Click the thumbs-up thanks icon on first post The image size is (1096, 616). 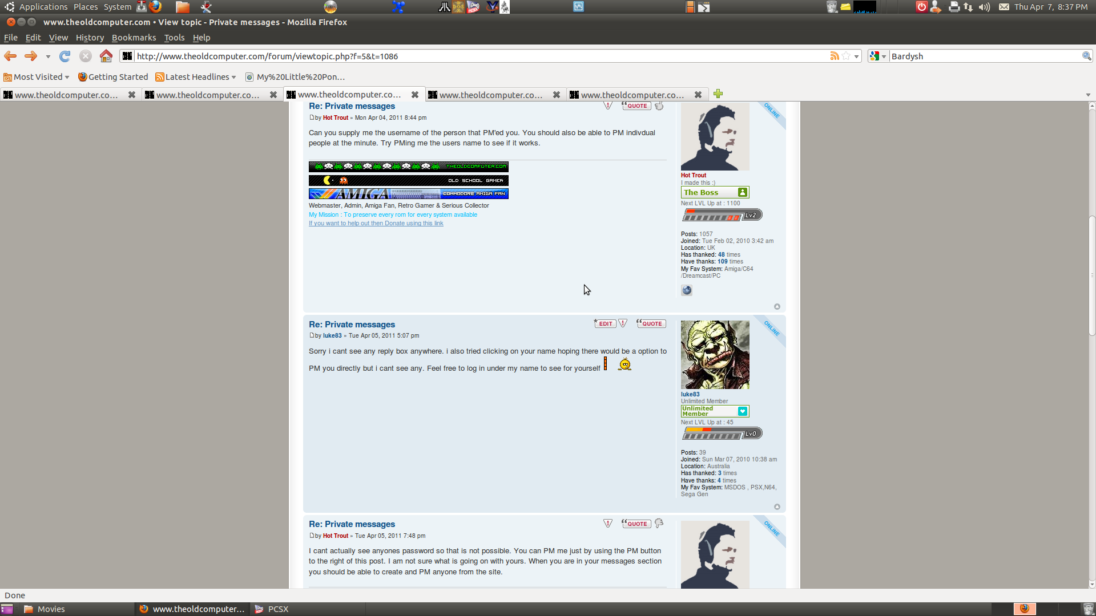click(659, 106)
